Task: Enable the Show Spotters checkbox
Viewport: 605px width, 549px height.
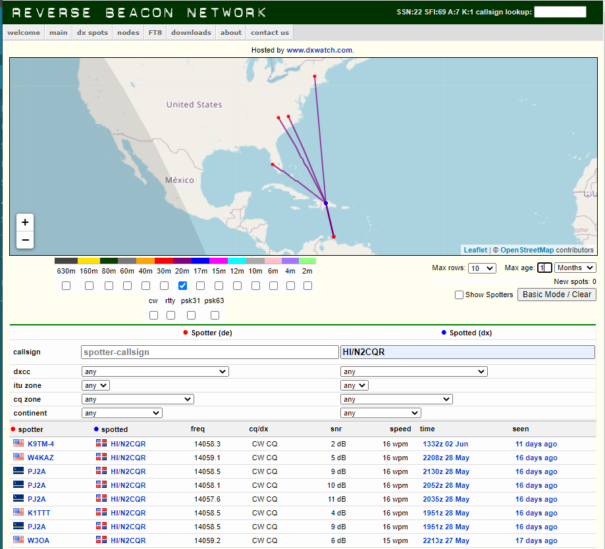Action: pyautogui.click(x=459, y=295)
